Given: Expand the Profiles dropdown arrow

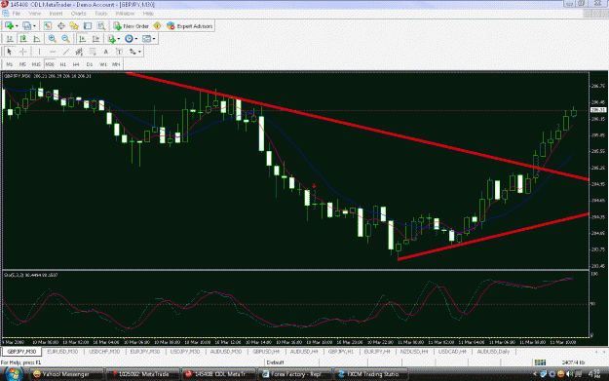Looking at the screenshot, I should click(34, 26).
